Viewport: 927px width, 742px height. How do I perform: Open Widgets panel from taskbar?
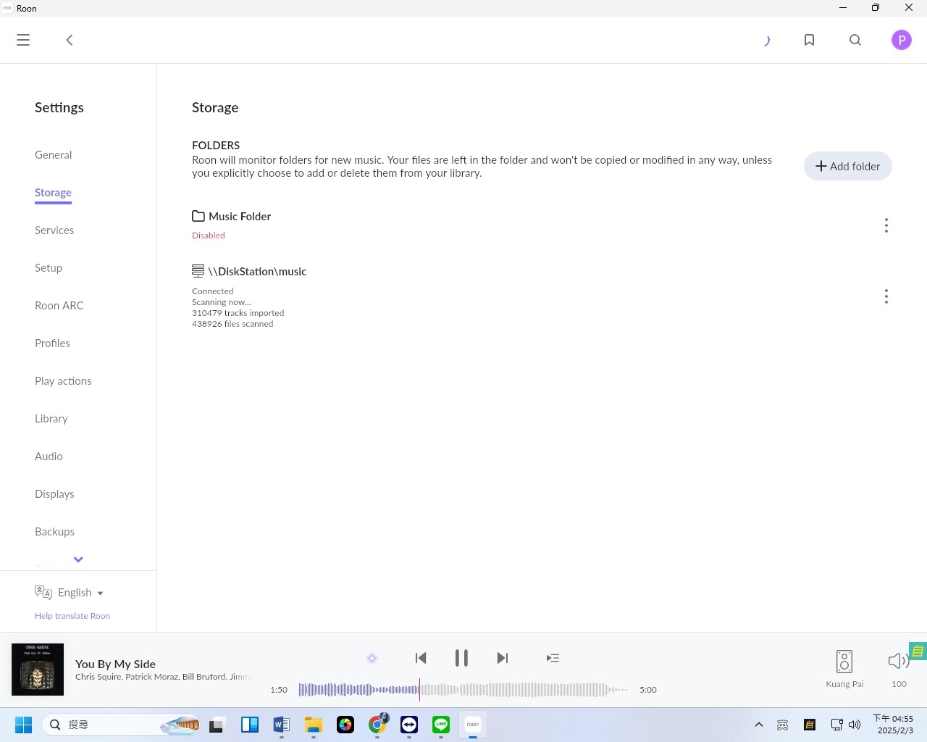(x=250, y=725)
